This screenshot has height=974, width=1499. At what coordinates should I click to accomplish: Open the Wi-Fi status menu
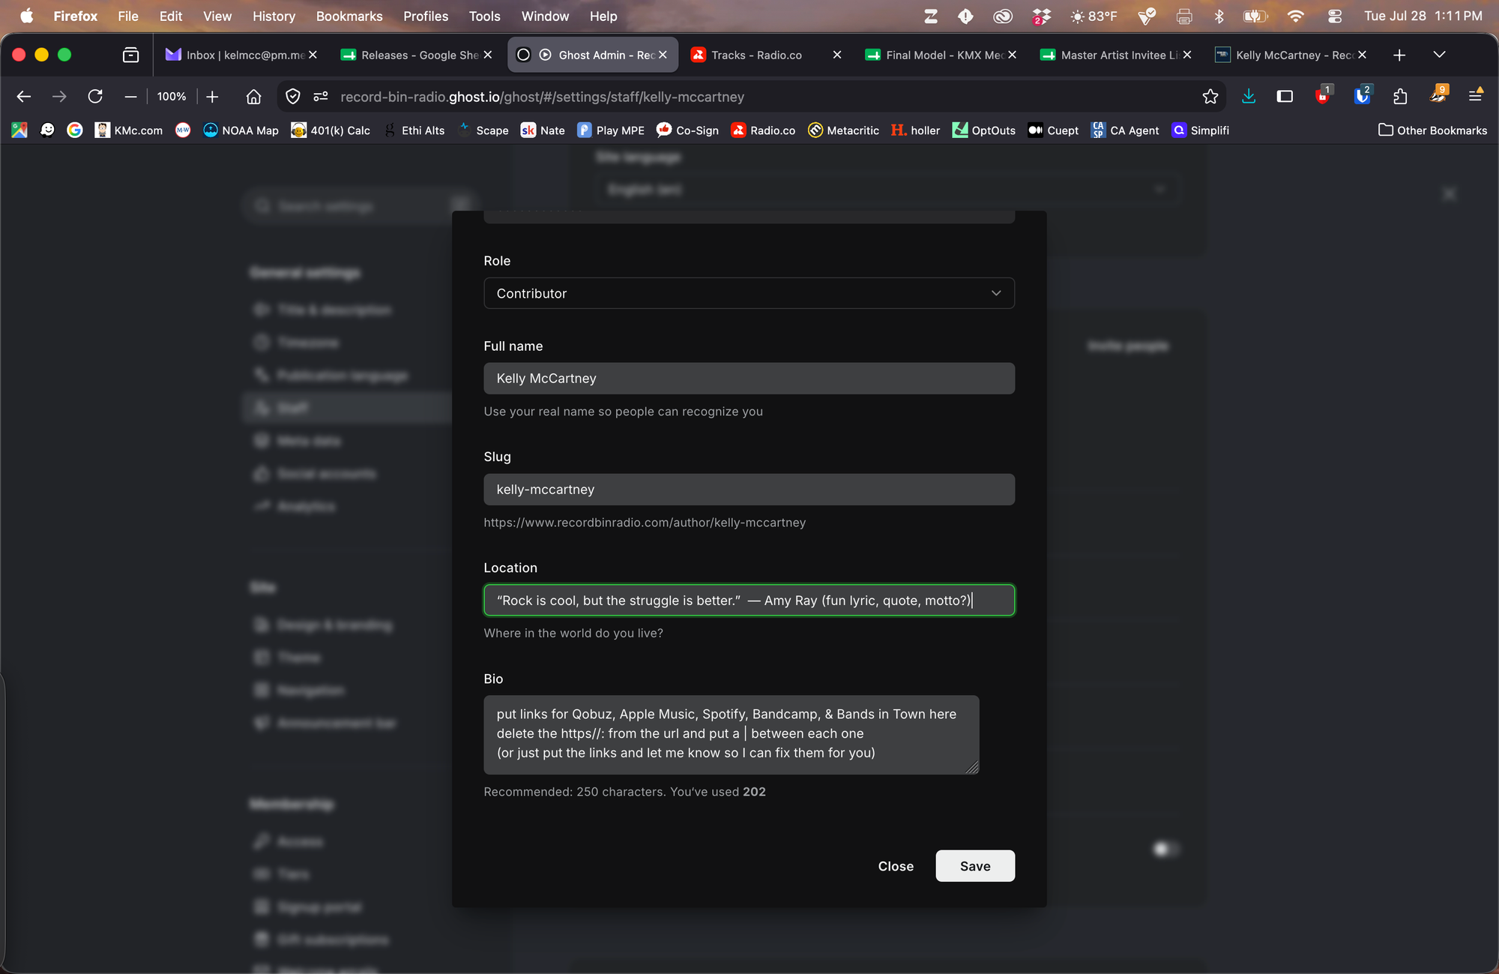1296,16
